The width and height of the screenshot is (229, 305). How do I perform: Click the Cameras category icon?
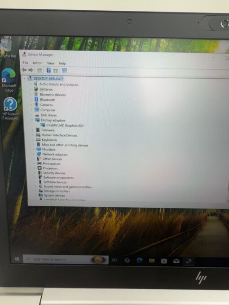37,105
